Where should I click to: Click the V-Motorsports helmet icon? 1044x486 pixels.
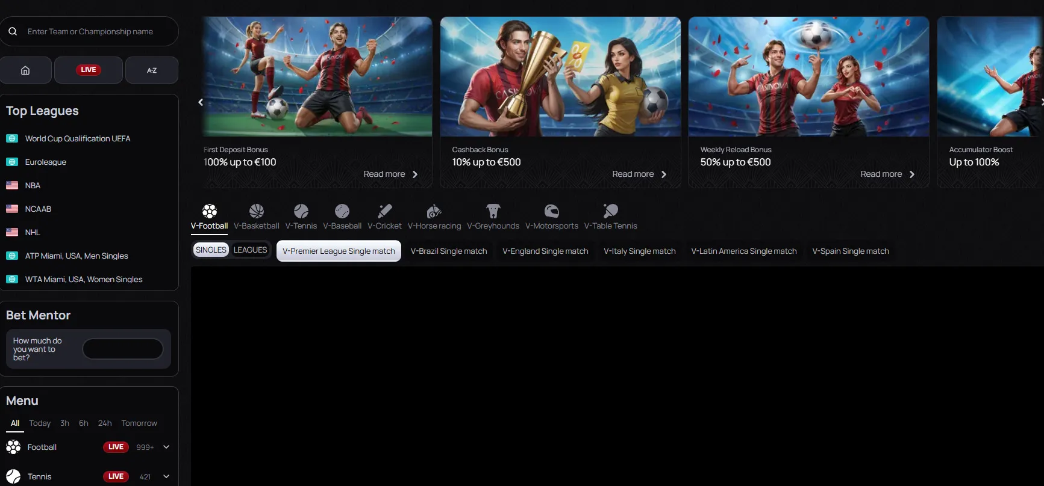pyautogui.click(x=551, y=211)
